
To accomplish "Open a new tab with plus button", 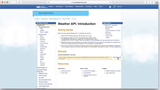I will pos(157,3).
